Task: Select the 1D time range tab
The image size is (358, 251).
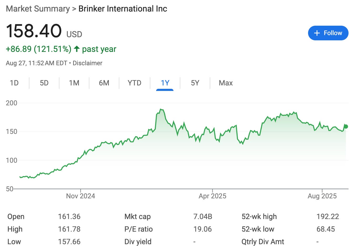Action: click(x=14, y=83)
